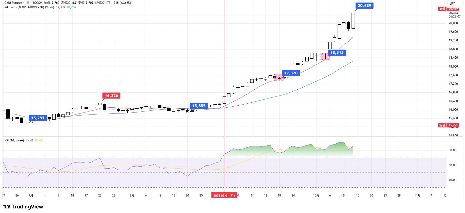
Task: Select the pink highlighted box beside 18,313
Action: tap(325, 56)
